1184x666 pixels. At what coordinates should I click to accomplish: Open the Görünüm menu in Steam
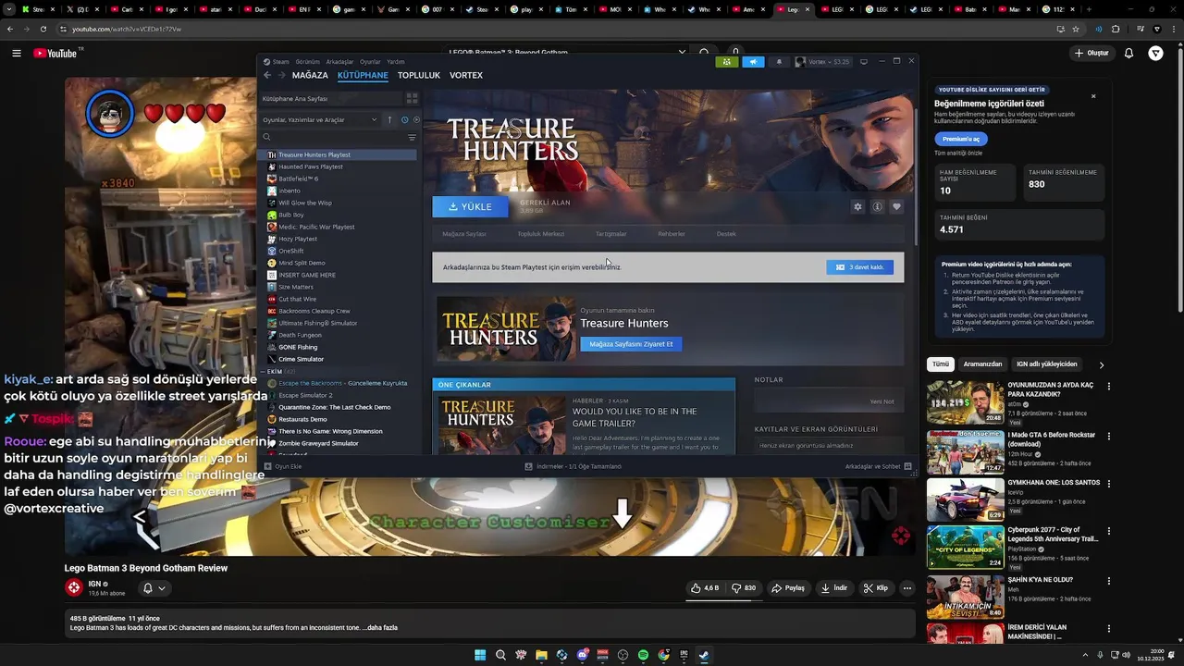(x=307, y=62)
